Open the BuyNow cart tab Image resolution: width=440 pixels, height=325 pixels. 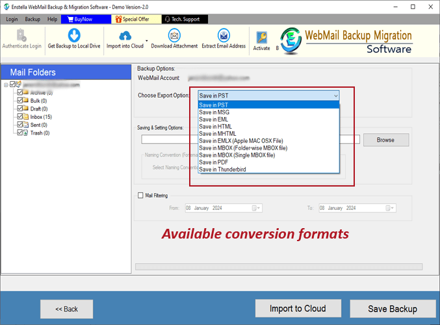click(x=86, y=19)
